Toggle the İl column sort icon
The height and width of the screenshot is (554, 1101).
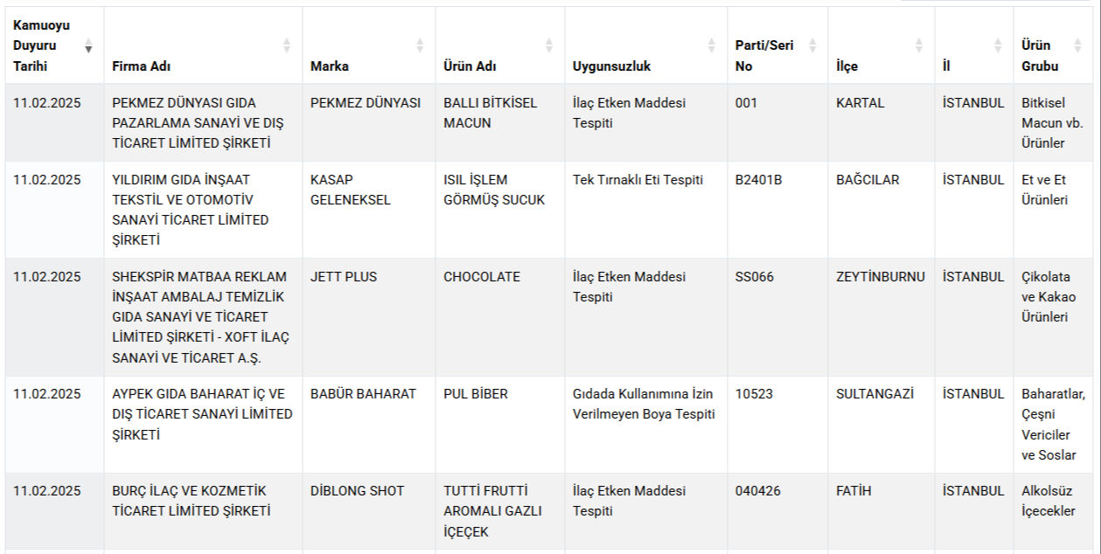[x=998, y=45]
